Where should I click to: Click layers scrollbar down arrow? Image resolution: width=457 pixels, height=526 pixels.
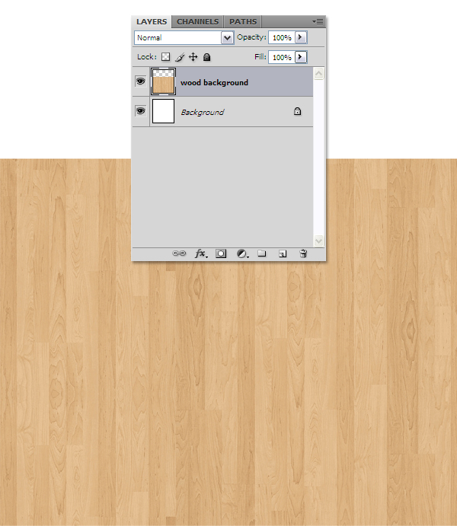point(319,241)
